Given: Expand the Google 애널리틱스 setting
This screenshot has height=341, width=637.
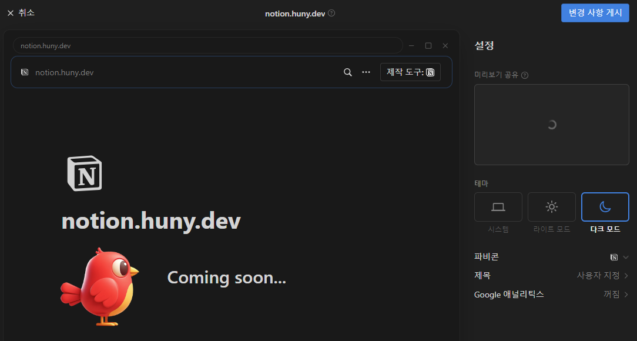Looking at the screenshot, I should tap(615, 295).
